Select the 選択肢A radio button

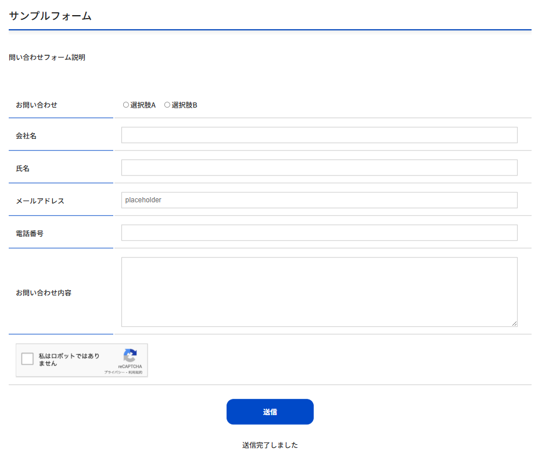click(126, 105)
